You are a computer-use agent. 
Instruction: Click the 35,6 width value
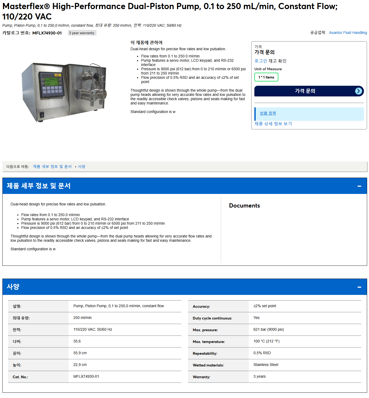point(77,341)
